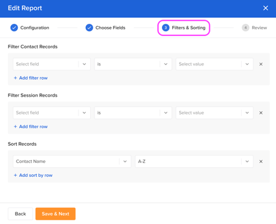The width and height of the screenshot is (276, 224).
Task: Open Select value dropdown under Contact Records
Action: [x=215, y=64]
